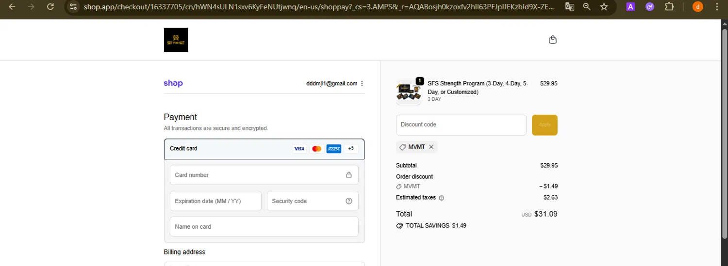Open the translate page icon
The image size is (728, 266).
[x=570, y=7]
